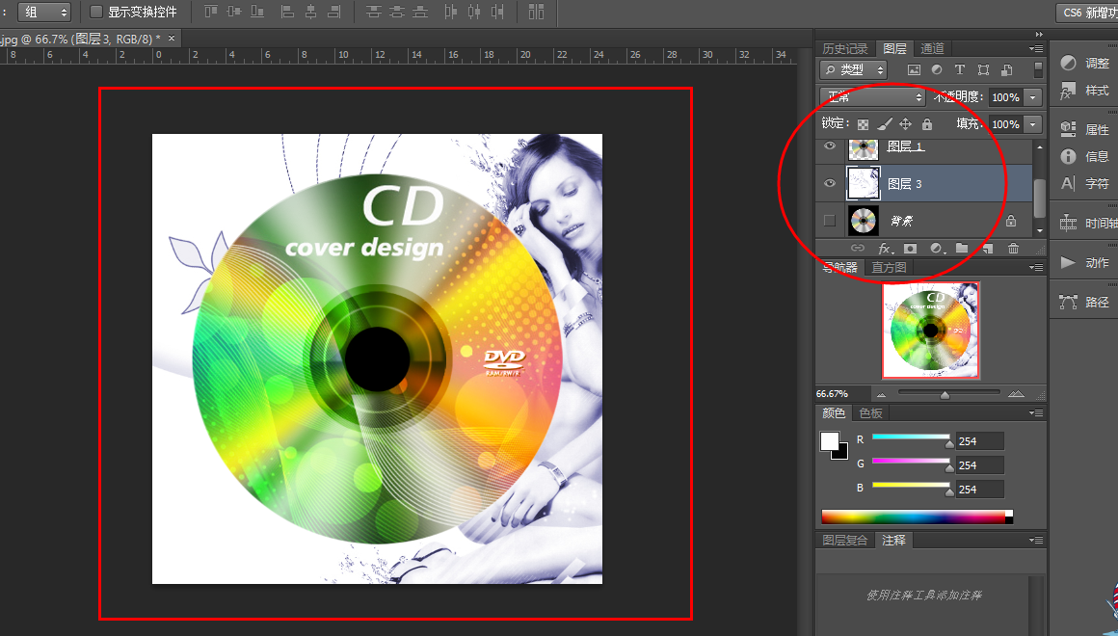The width and height of the screenshot is (1118, 636).
Task: Click the link layers icon
Action: (858, 248)
